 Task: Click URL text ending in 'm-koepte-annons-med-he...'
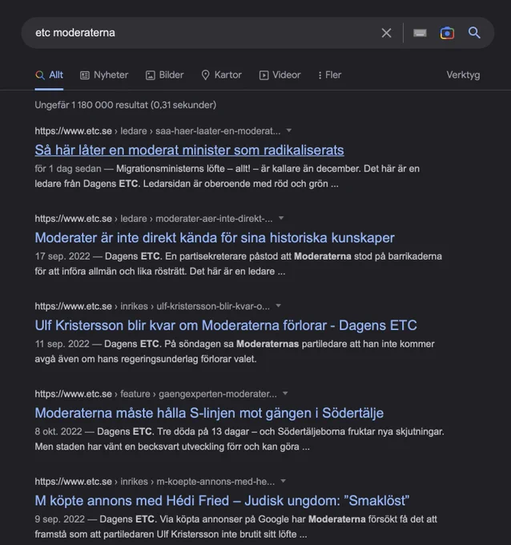point(155,482)
